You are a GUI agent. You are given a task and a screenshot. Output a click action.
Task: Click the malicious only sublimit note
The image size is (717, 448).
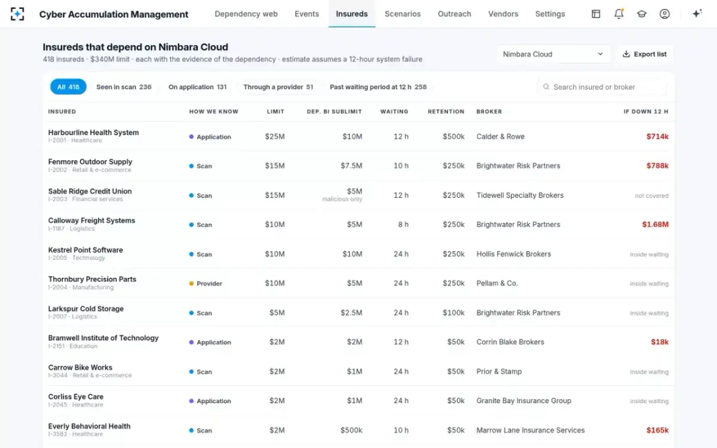[x=342, y=200]
